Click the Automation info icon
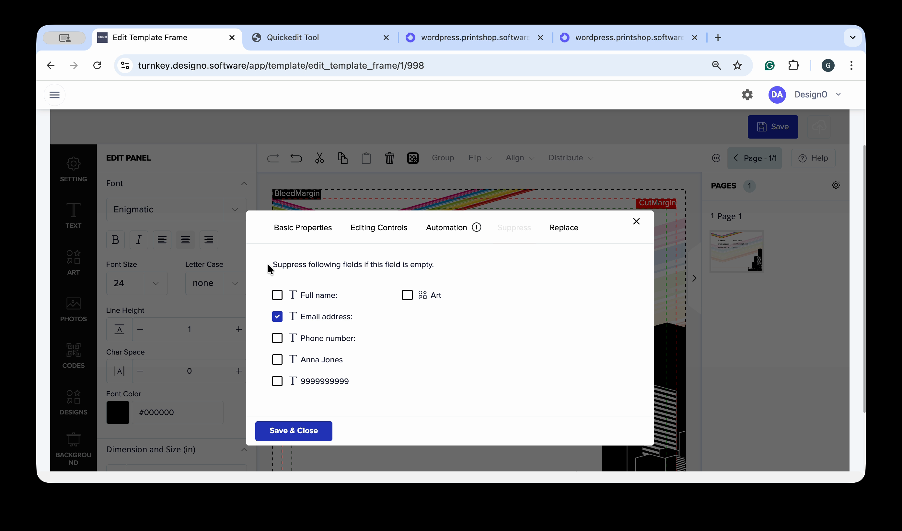 pos(476,227)
